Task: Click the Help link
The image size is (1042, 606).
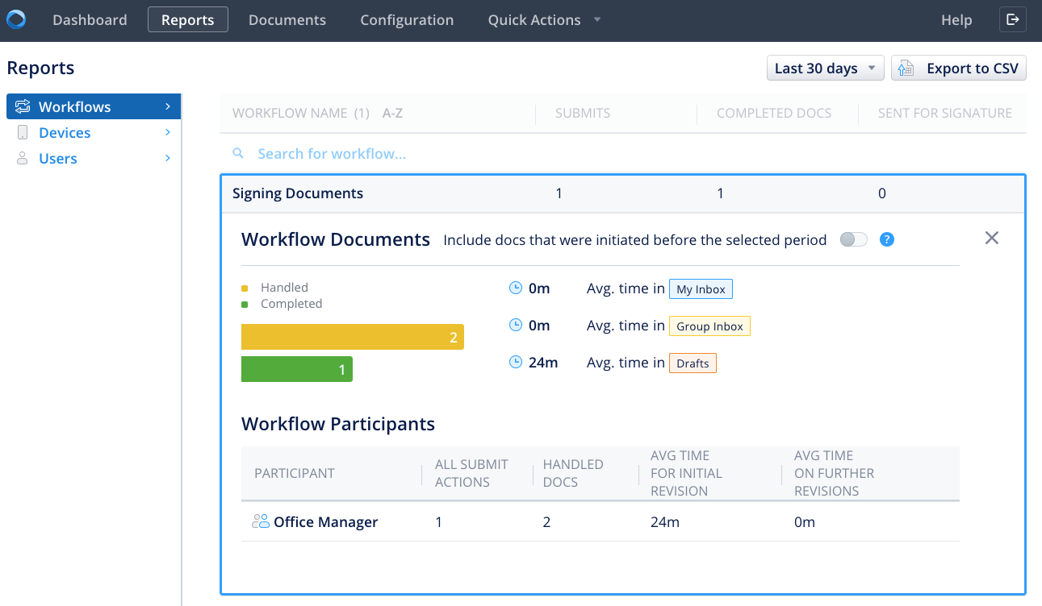Action: point(956,20)
